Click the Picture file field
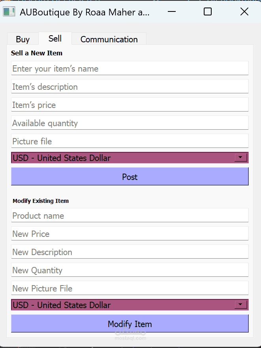 coord(130,141)
